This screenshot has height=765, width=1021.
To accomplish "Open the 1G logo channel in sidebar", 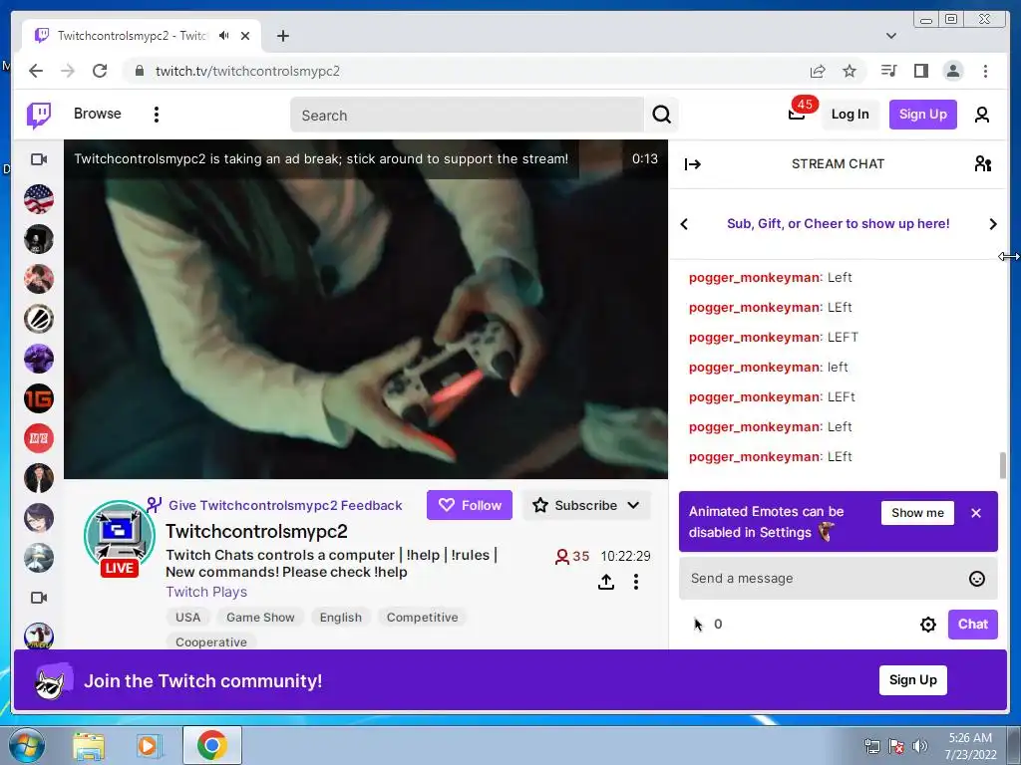I will click(39, 398).
